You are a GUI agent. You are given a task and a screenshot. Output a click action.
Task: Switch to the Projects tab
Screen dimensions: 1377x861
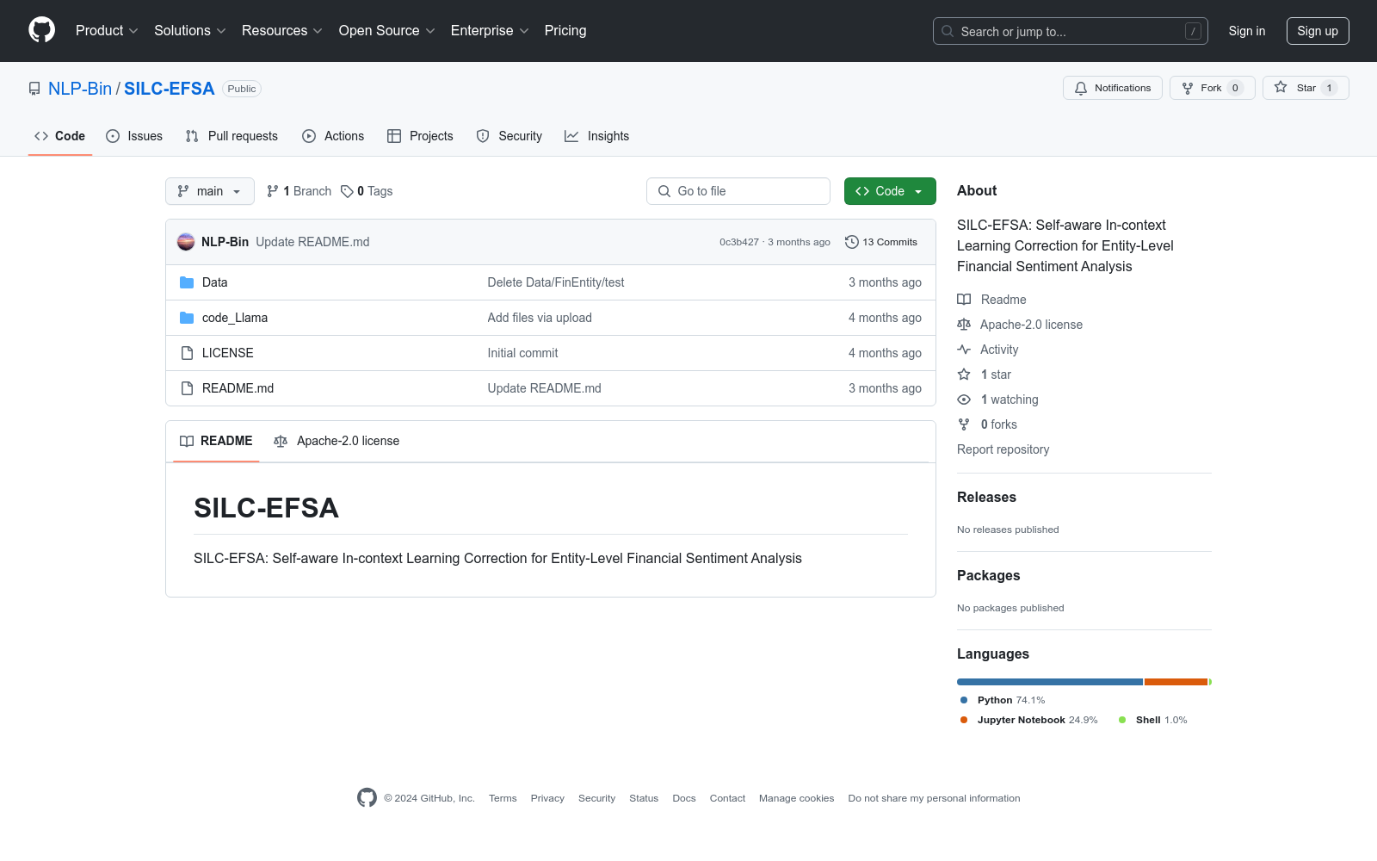[x=420, y=136]
